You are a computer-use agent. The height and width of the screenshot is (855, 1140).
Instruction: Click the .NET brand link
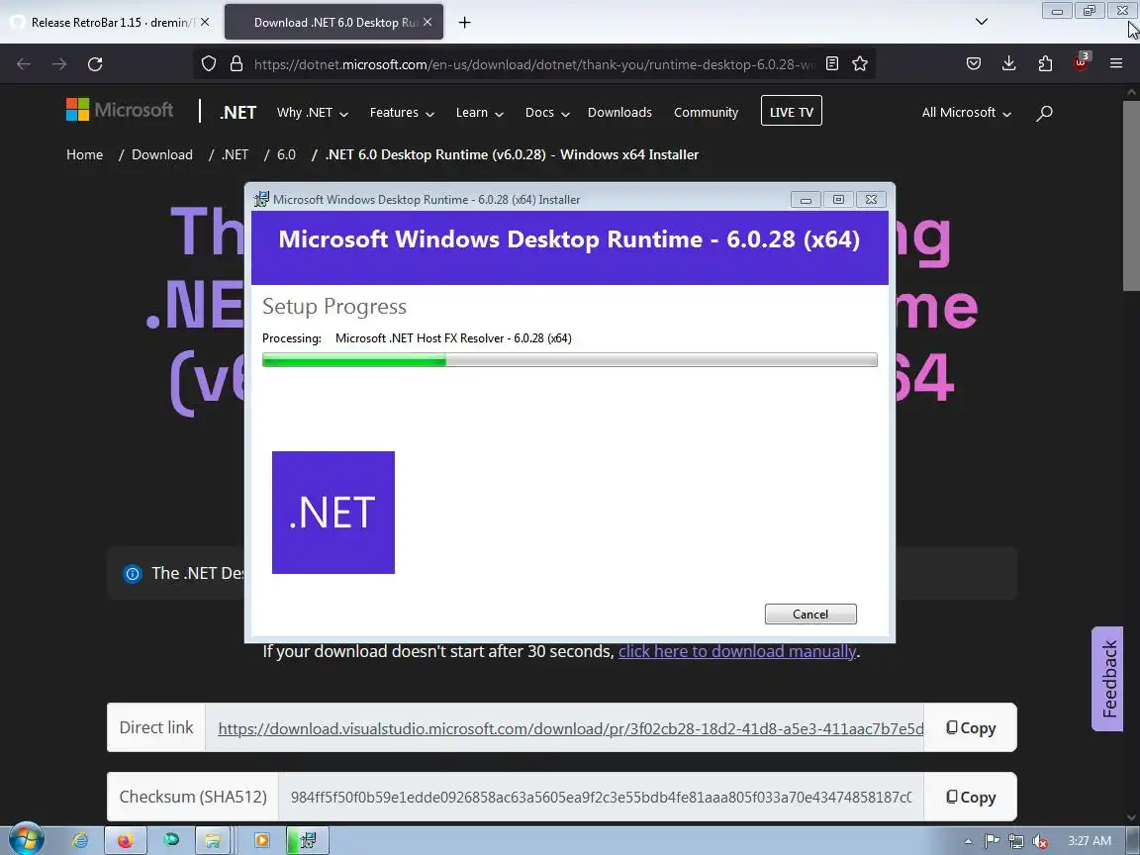point(238,113)
